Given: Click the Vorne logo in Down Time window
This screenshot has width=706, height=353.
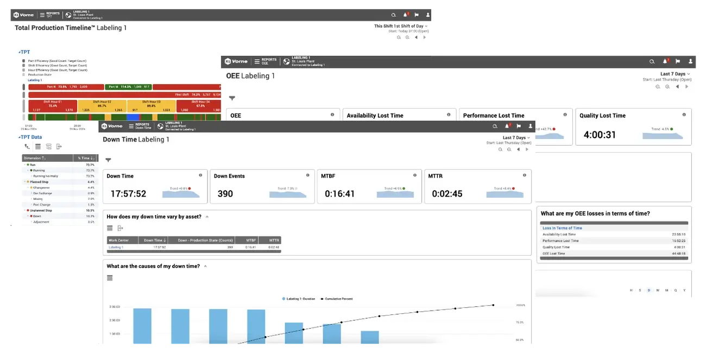Looking at the screenshot, I should tap(112, 126).
